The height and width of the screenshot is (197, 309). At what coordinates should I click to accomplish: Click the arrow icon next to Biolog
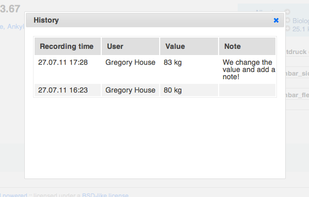coord(287,20)
